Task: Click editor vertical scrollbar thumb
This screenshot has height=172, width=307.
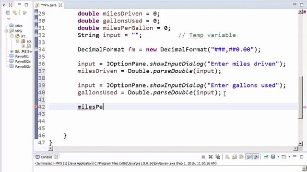Action: [x=301, y=97]
